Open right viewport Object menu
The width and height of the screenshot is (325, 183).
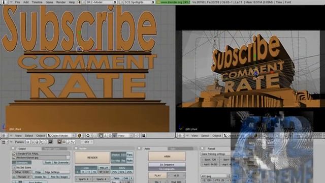click(217, 136)
